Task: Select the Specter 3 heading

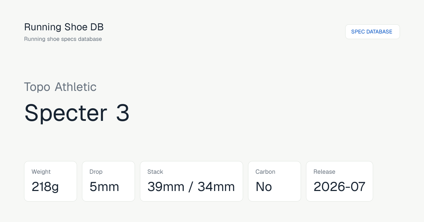Action: (77, 113)
